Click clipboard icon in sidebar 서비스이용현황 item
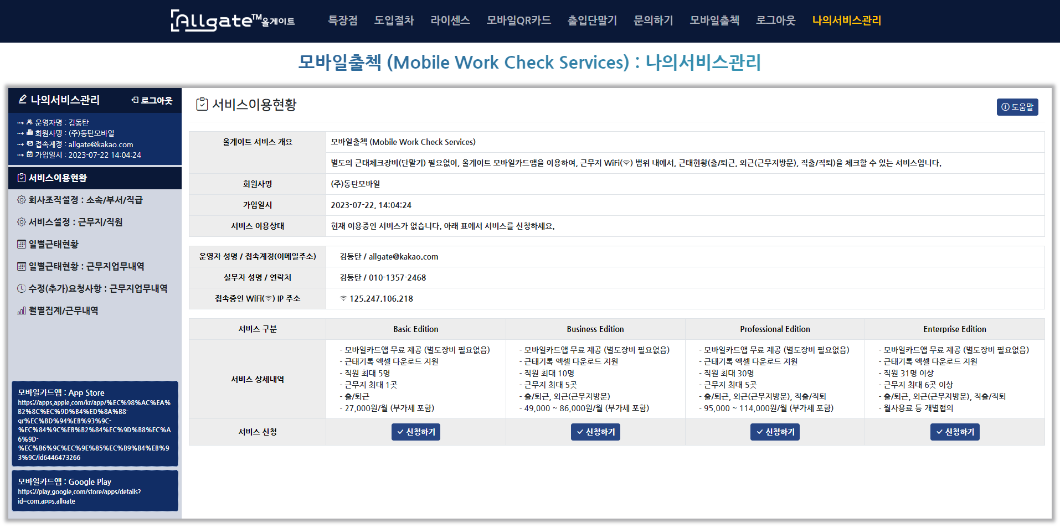 22,178
